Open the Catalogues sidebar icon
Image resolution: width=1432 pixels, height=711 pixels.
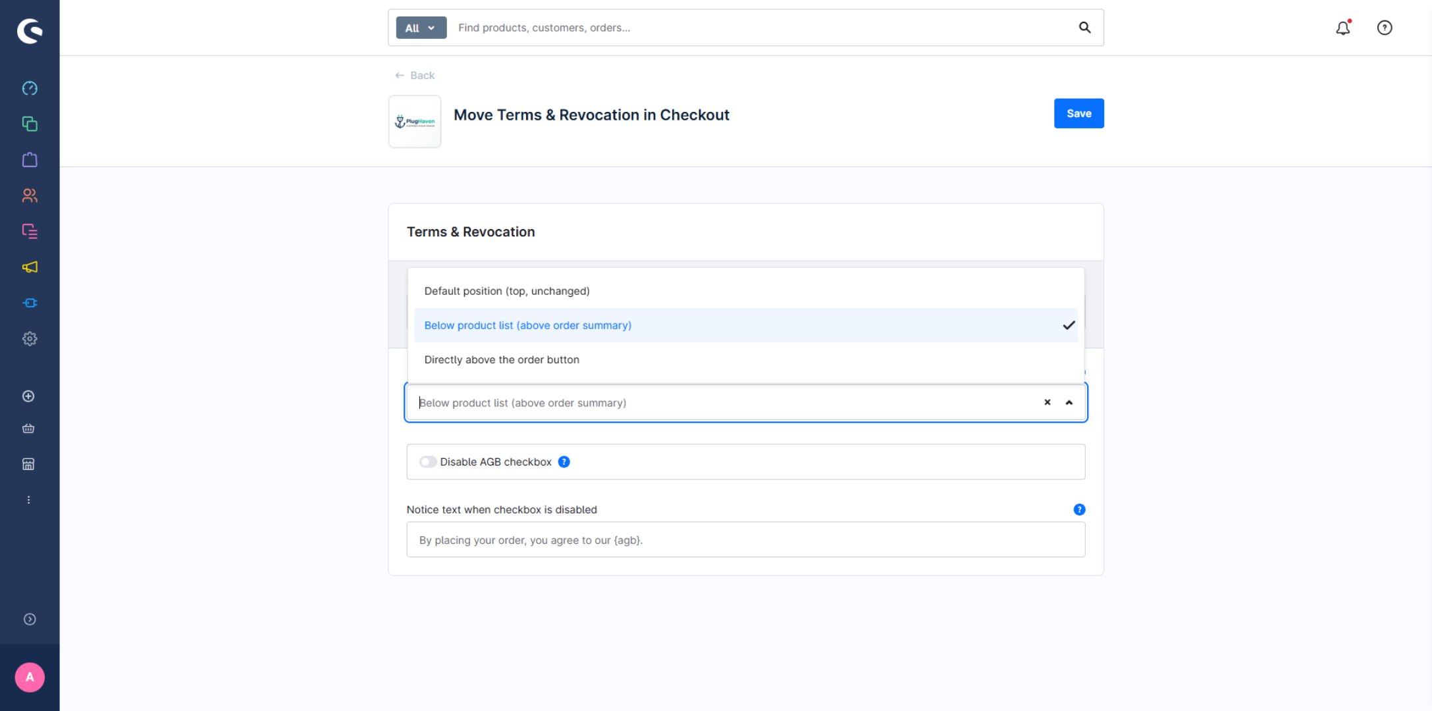pos(30,124)
